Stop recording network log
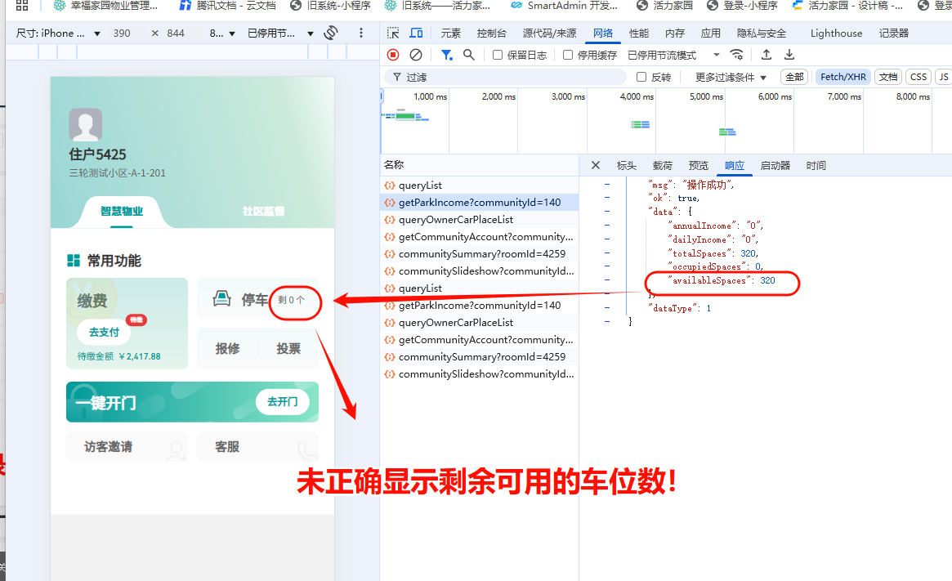The width and height of the screenshot is (952, 581). 393,55
